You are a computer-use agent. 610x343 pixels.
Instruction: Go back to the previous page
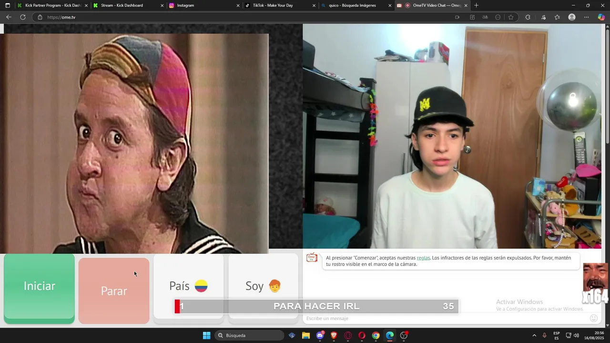pos(9,17)
